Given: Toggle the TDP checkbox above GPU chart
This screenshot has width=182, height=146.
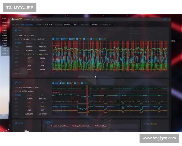Looking at the screenshot, I should (68, 83).
